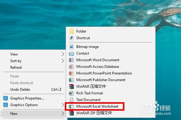181x120 pixels.
Task: Create a Microsoft Word Document
Action: [x=110, y=60]
